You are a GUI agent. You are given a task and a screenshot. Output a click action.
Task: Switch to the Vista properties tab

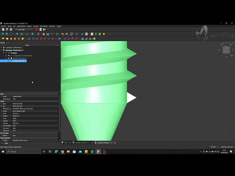[1, 143]
